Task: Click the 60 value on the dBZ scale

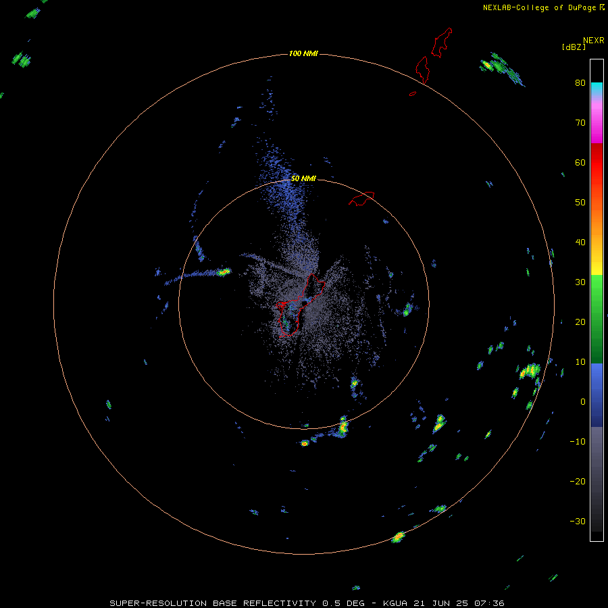Action: [580, 162]
